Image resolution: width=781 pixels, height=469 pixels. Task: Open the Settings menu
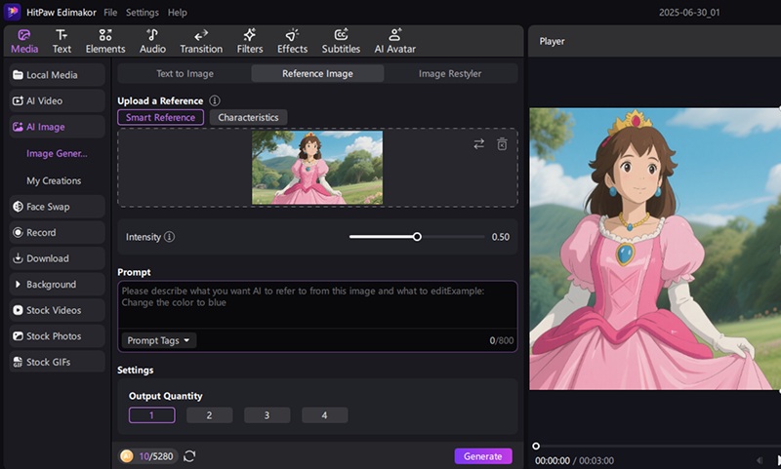pos(143,13)
